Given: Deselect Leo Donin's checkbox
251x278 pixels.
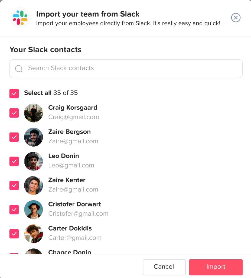Looking at the screenshot, I should [x=14, y=161].
